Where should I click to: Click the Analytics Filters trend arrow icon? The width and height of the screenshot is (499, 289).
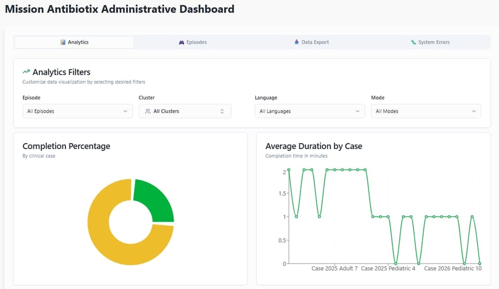coord(26,72)
